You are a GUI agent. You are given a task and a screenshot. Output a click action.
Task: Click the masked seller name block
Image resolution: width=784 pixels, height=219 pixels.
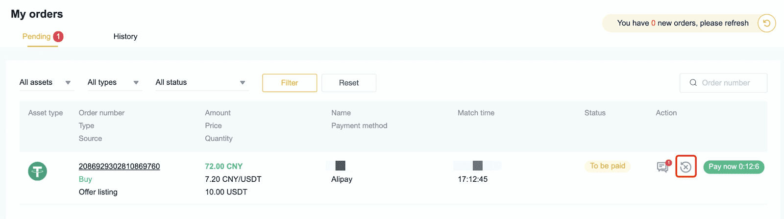point(340,166)
